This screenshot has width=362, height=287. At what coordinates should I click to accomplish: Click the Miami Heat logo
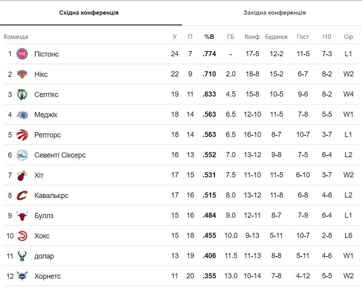pyautogui.click(x=22, y=175)
